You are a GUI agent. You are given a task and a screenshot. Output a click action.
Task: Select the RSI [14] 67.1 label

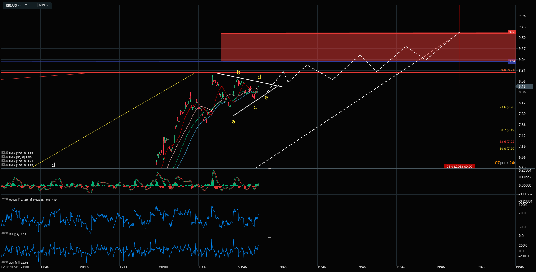point(18,234)
